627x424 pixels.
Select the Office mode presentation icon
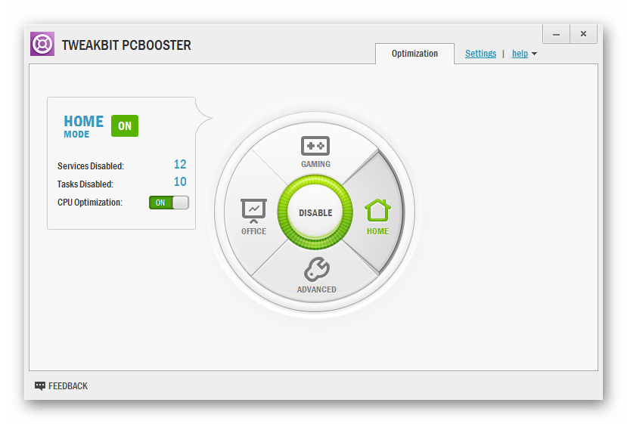coord(253,211)
